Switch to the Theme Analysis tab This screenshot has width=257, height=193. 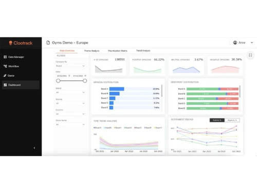point(91,51)
